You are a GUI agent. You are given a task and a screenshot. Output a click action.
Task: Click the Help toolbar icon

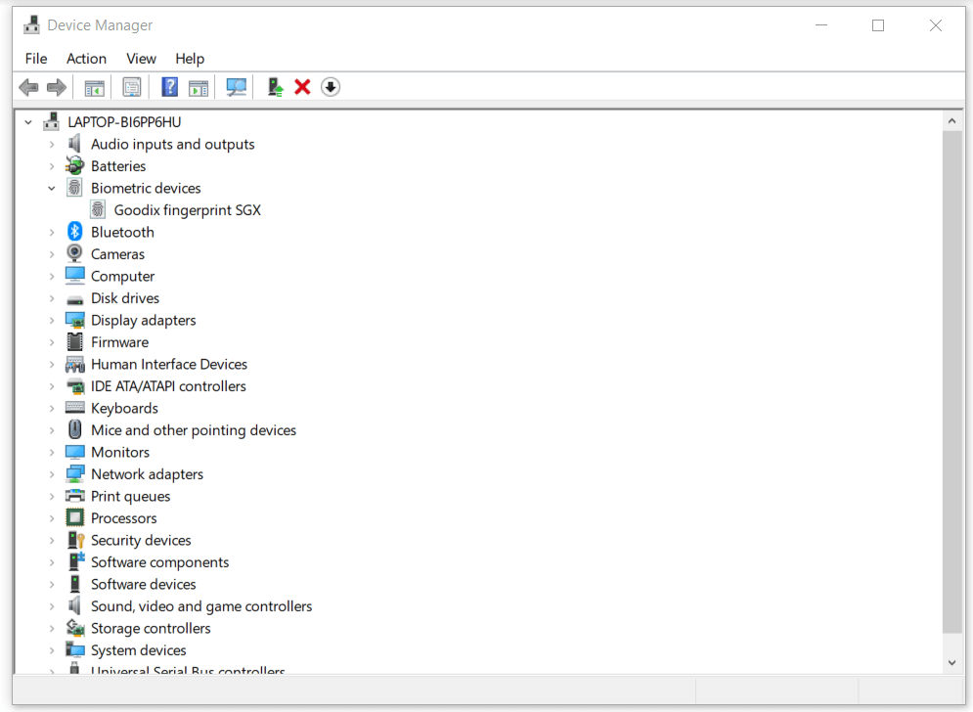[x=169, y=87]
